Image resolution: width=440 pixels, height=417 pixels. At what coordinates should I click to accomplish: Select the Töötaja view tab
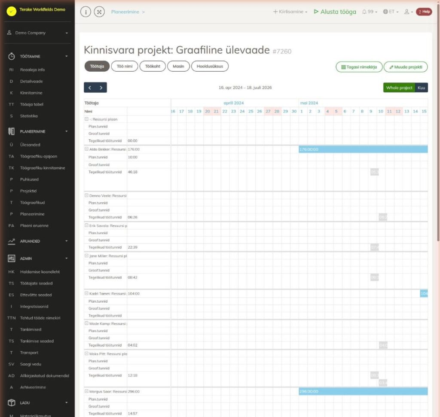pyautogui.click(x=97, y=67)
